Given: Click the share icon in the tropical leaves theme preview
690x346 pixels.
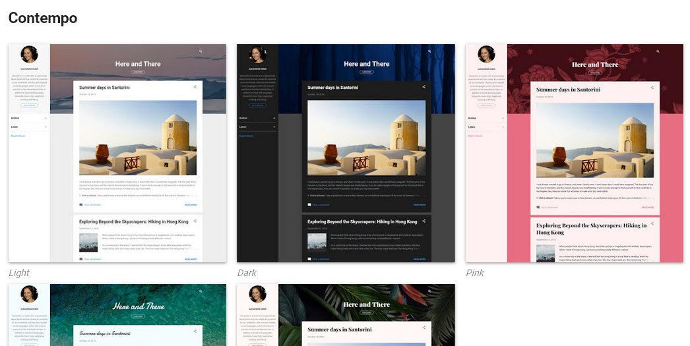Looking at the screenshot, I should (x=423, y=328).
